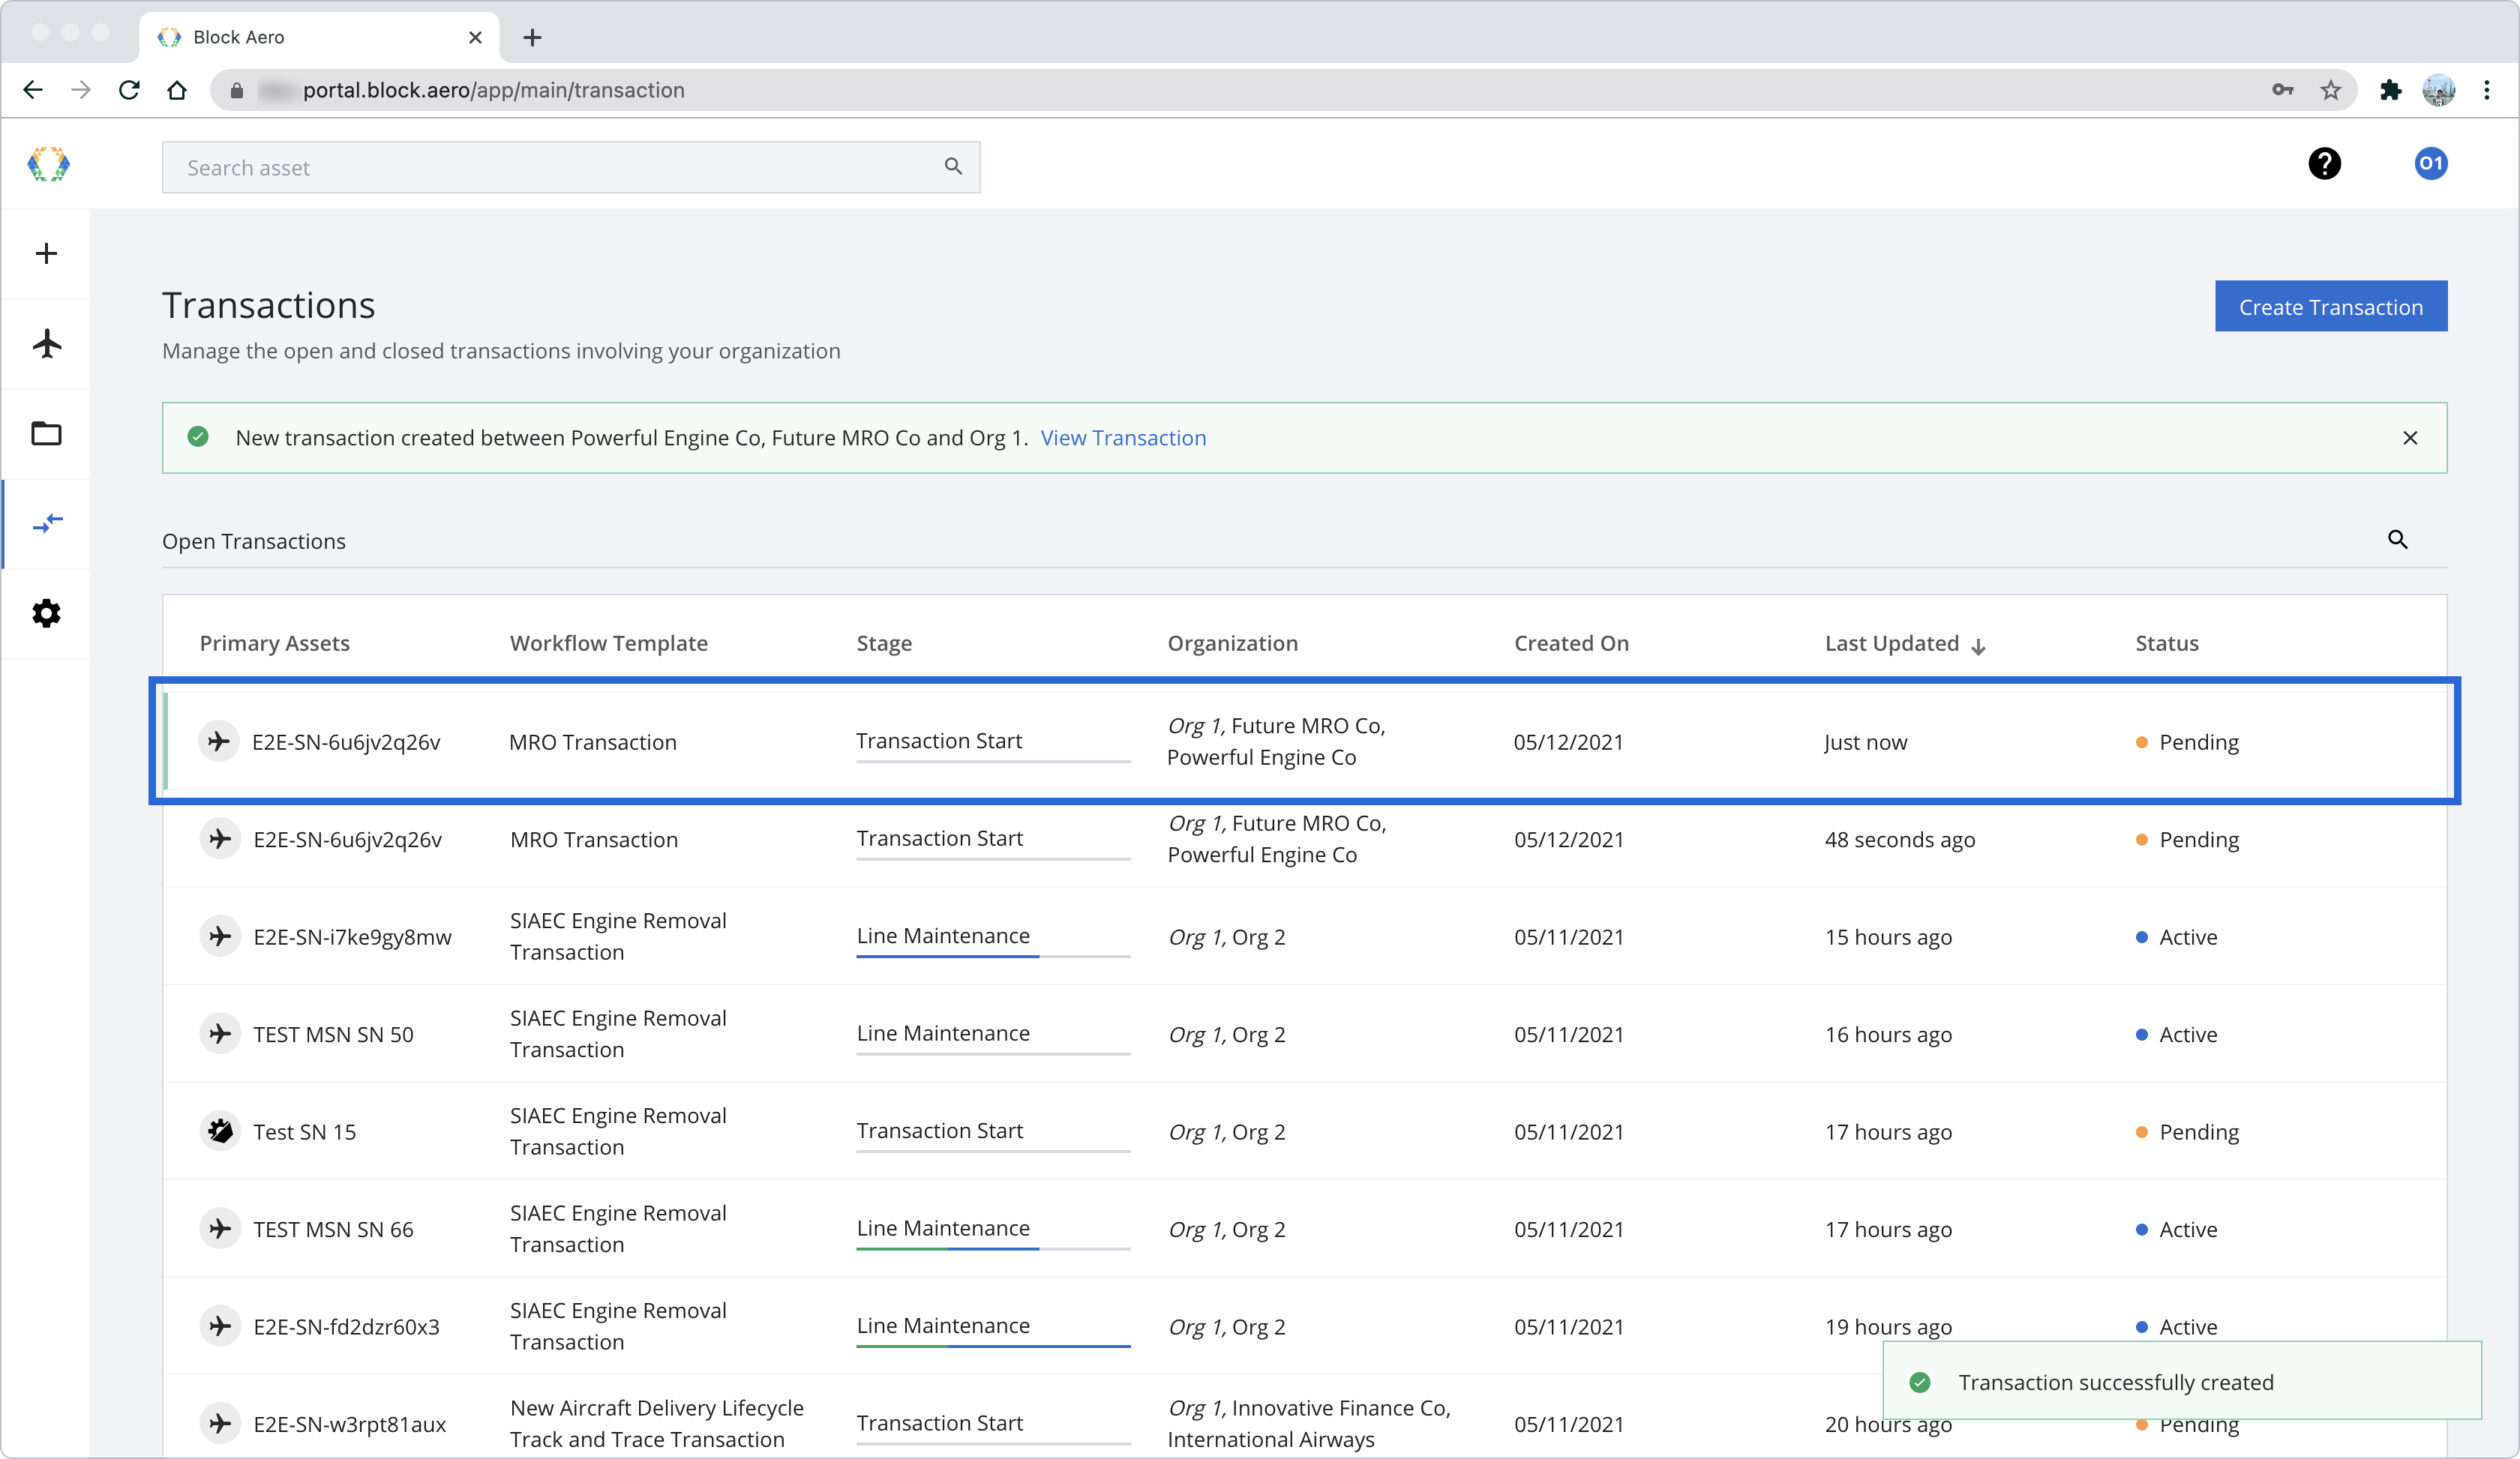This screenshot has height=1459, width=2520.
Task: Dismiss the new transaction banner
Action: coord(2410,438)
